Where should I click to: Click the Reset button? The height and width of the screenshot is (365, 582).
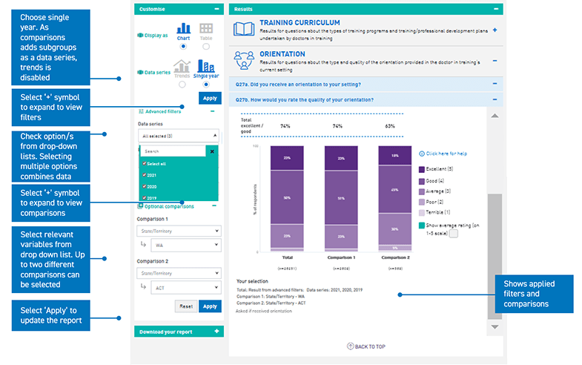tap(185, 306)
